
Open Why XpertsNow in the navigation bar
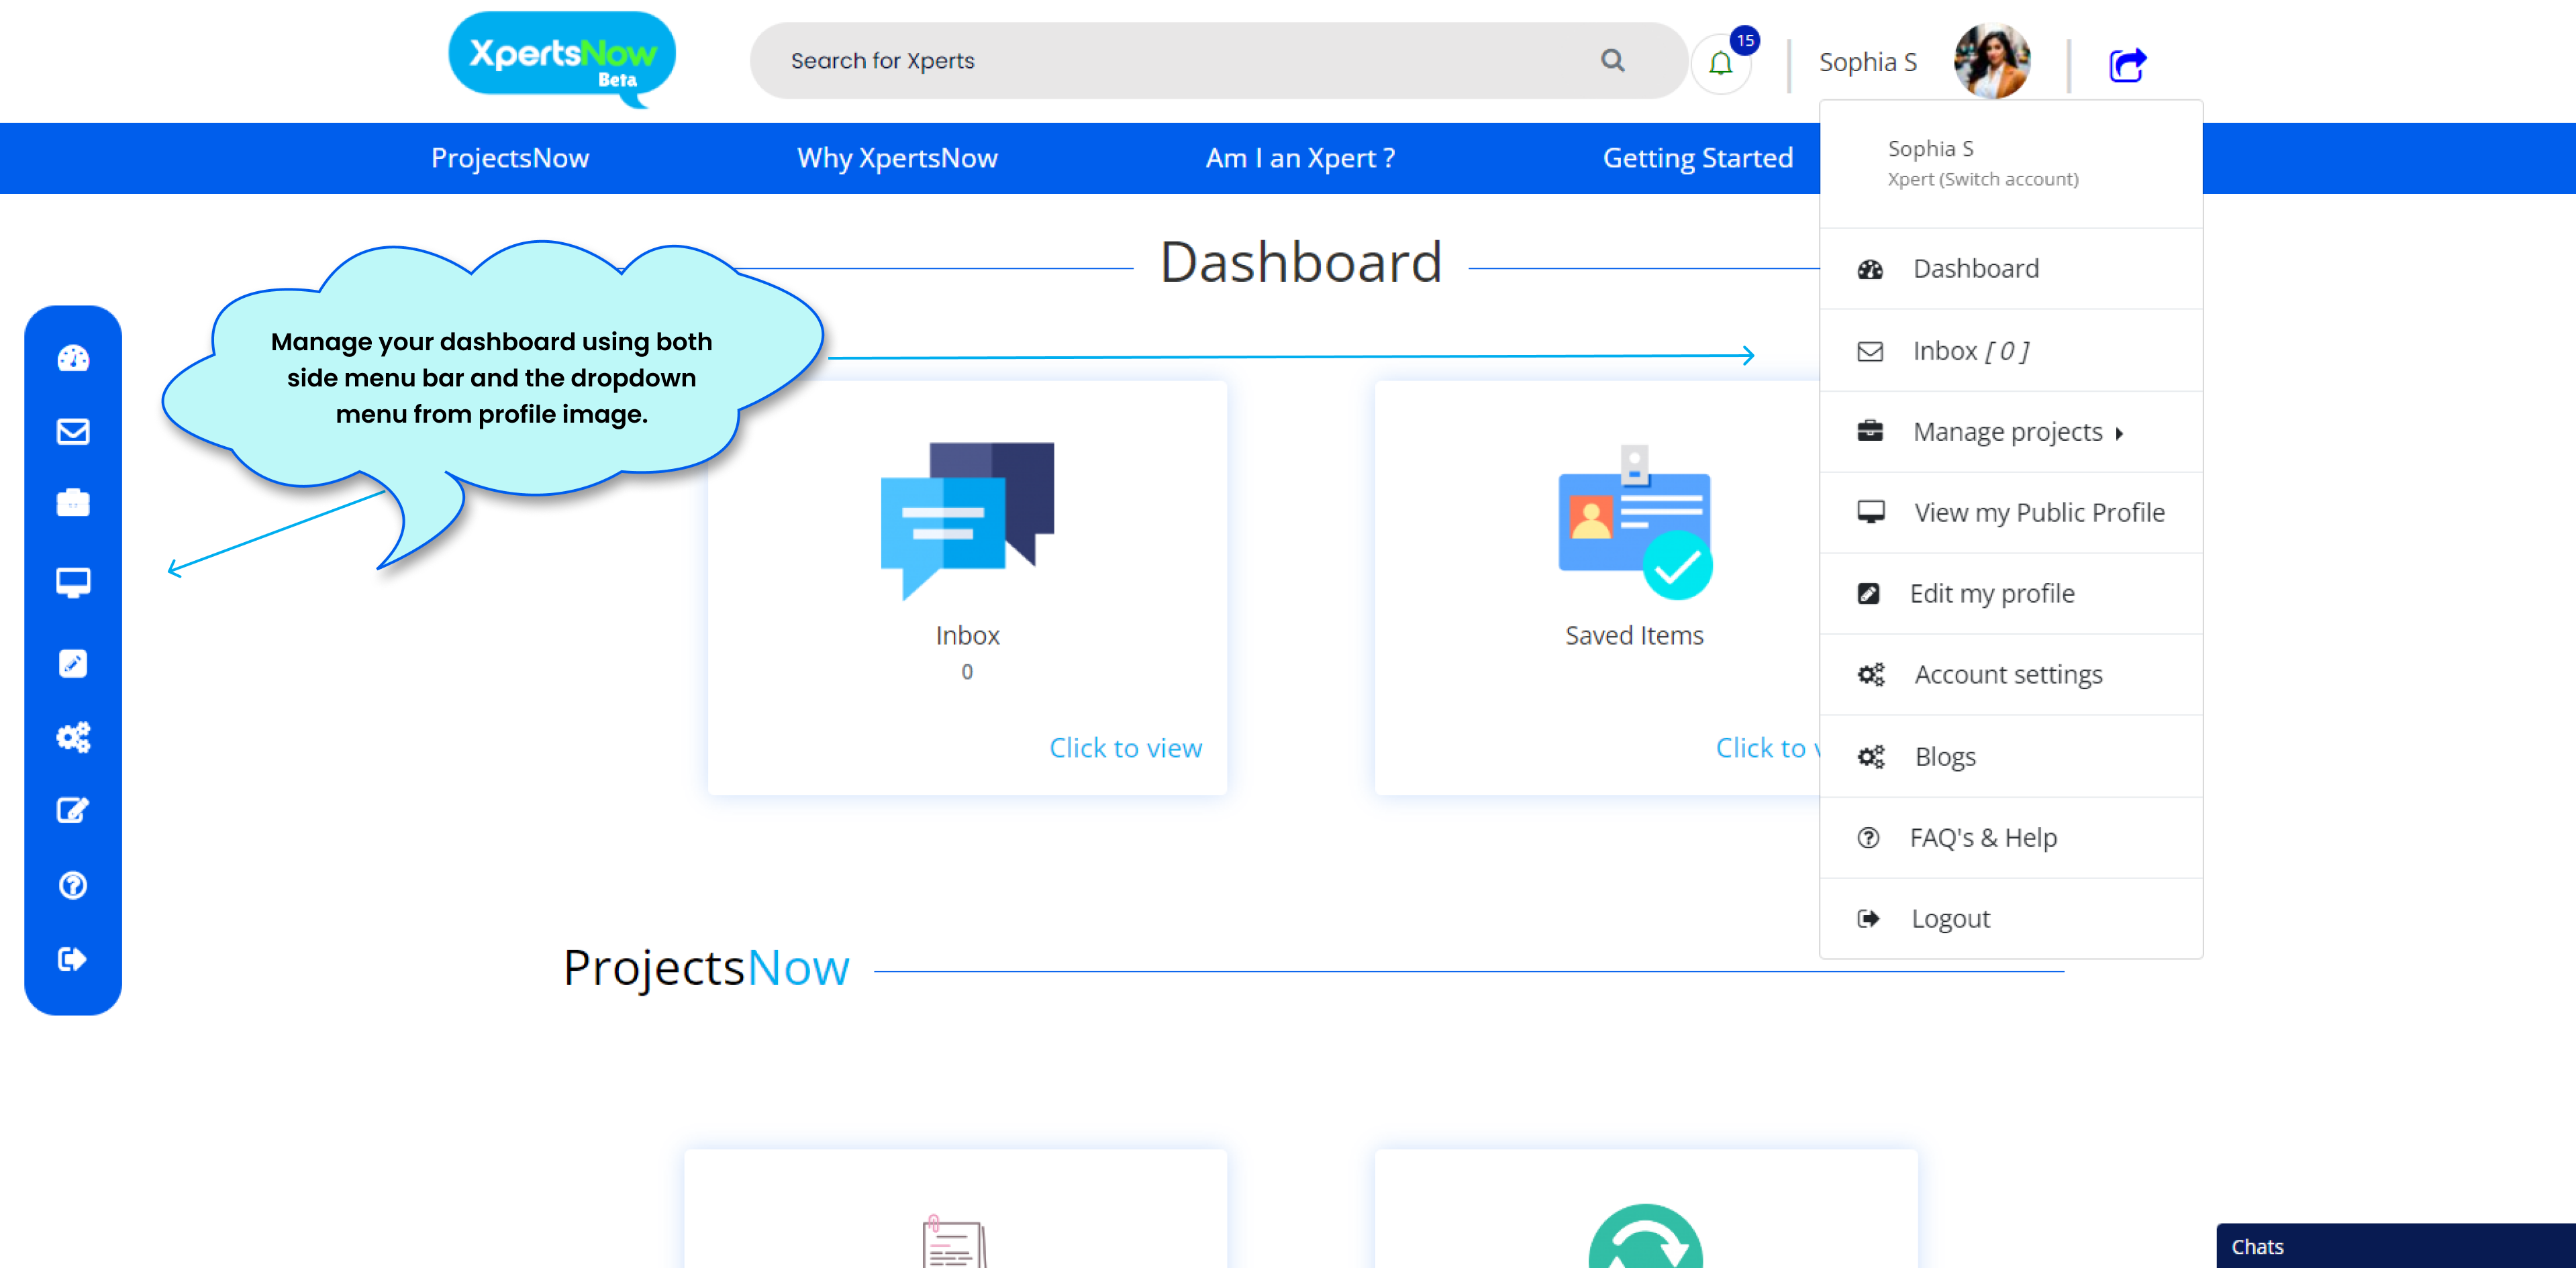(897, 158)
